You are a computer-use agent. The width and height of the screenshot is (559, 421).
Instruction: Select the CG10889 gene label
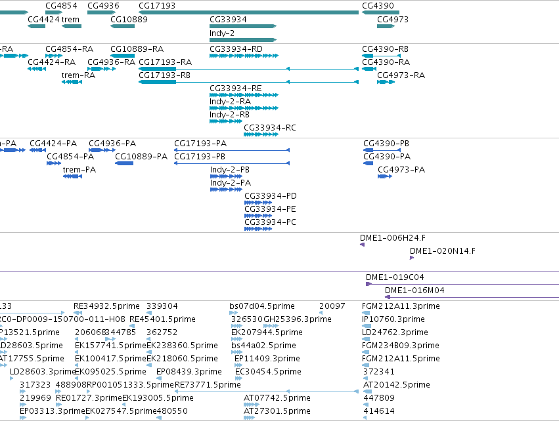tap(129, 20)
